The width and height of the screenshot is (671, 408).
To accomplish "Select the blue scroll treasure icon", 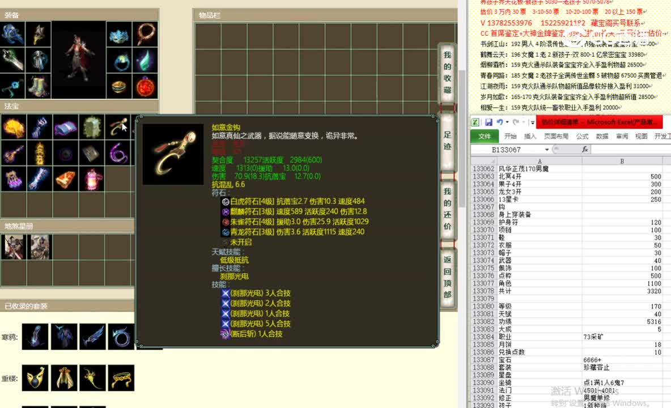I will tap(39, 179).
